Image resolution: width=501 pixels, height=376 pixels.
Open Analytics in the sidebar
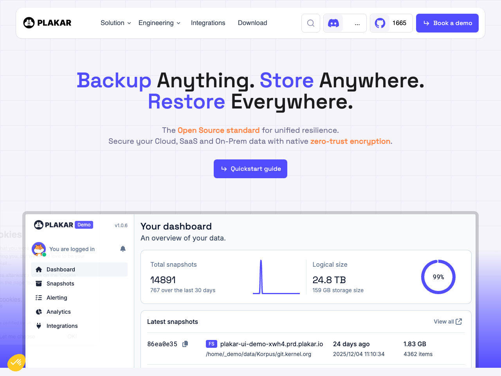[59, 312]
